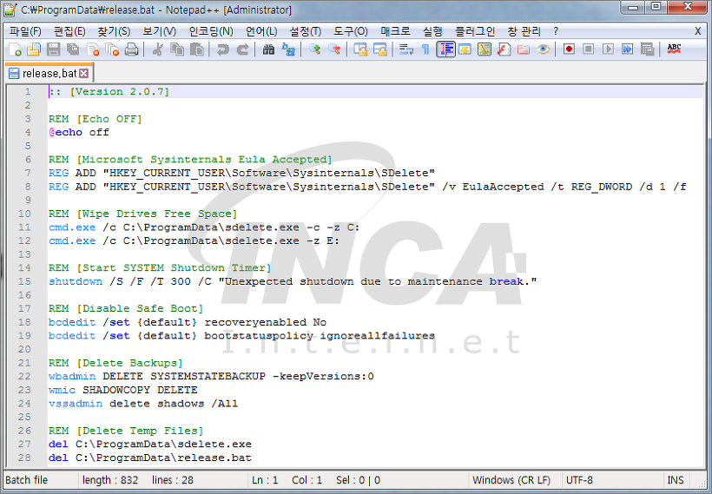The width and height of the screenshot is (712, 494).
Task: Click vssadmin delete shadows line
Action: 143,403
